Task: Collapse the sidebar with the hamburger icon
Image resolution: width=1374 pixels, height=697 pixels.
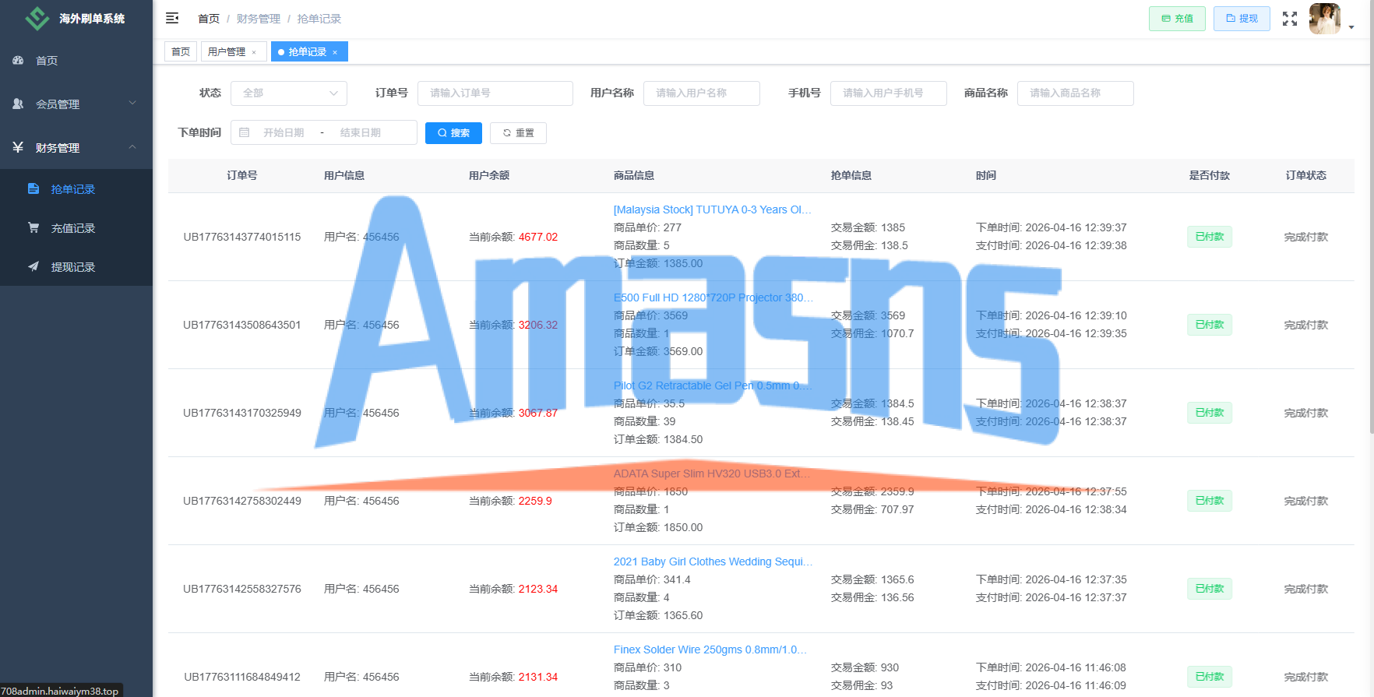Action: (172, 18)
